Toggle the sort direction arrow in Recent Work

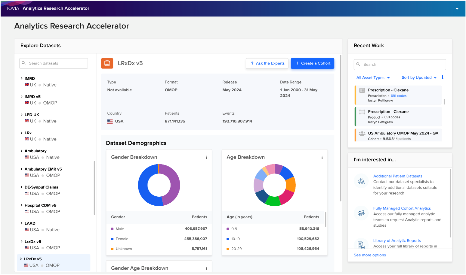click(x=443, y=77)
